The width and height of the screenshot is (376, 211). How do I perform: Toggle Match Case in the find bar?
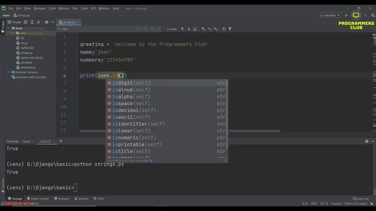pyautogui.click(x=146, y=29)
